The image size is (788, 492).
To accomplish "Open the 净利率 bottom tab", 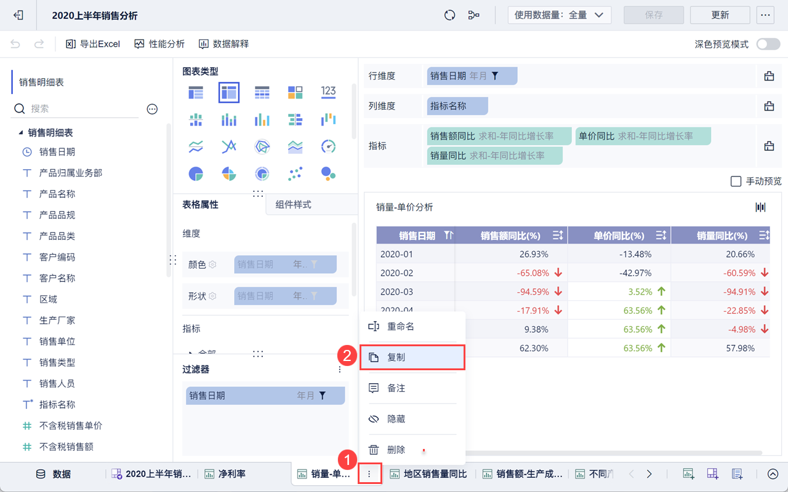I will tap(225, 474).
